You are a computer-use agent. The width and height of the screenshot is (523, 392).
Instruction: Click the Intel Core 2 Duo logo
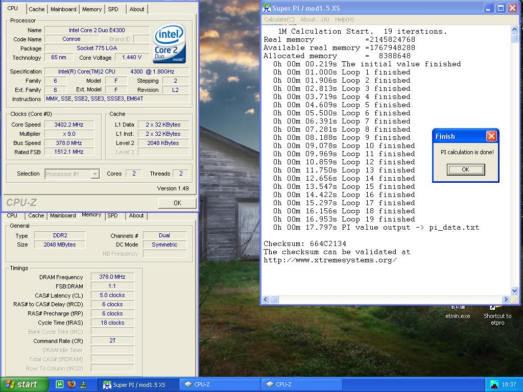169,43
